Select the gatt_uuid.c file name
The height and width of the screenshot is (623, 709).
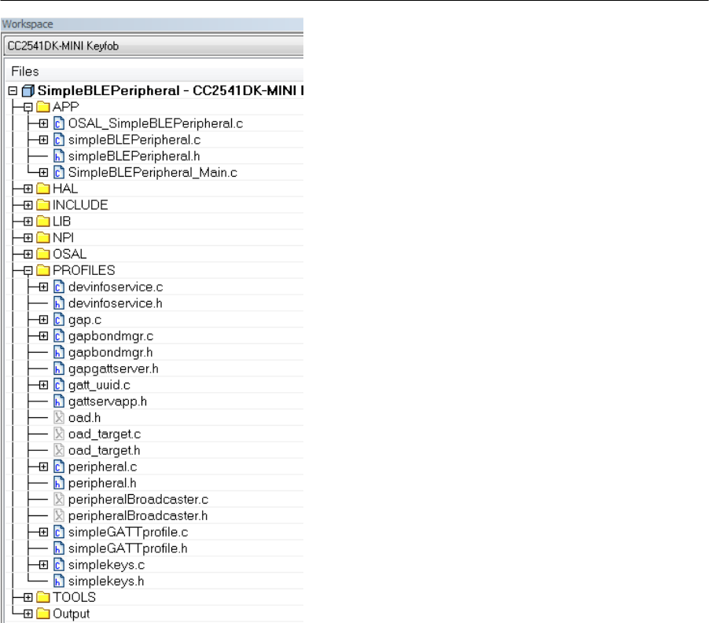pos(99,386)
